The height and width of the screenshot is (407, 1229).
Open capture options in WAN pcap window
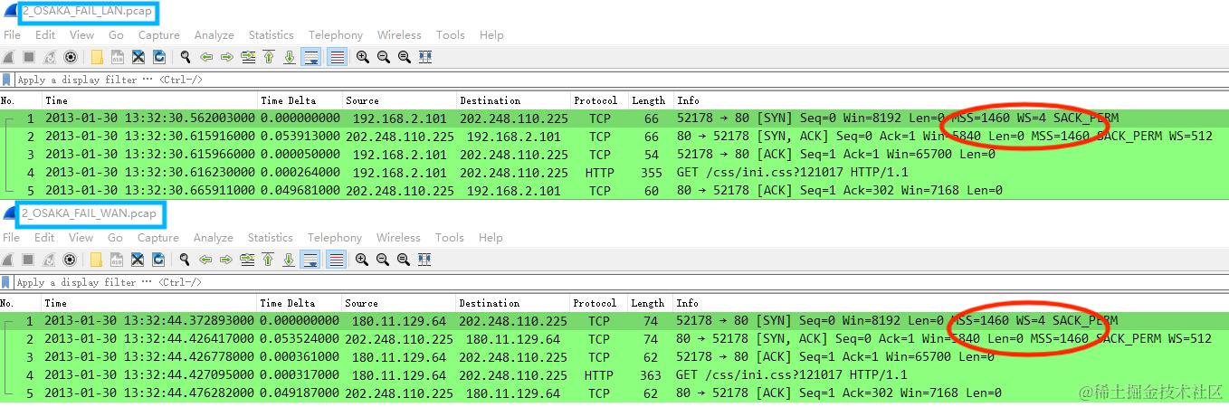70,260
